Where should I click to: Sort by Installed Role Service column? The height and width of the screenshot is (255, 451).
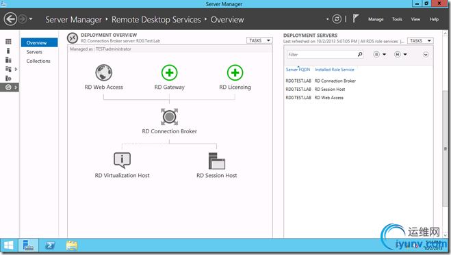coord(334,70)
